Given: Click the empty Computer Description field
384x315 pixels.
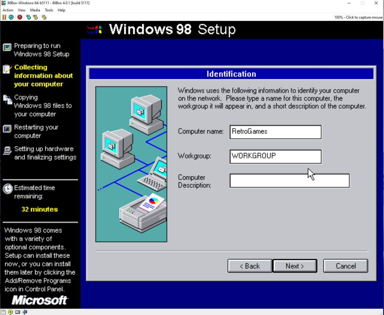Looking at the screenshot, I should (289, 181).
